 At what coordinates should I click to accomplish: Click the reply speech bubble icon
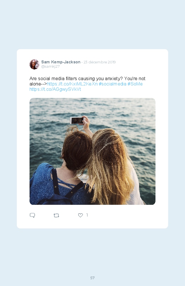[32, 215]
